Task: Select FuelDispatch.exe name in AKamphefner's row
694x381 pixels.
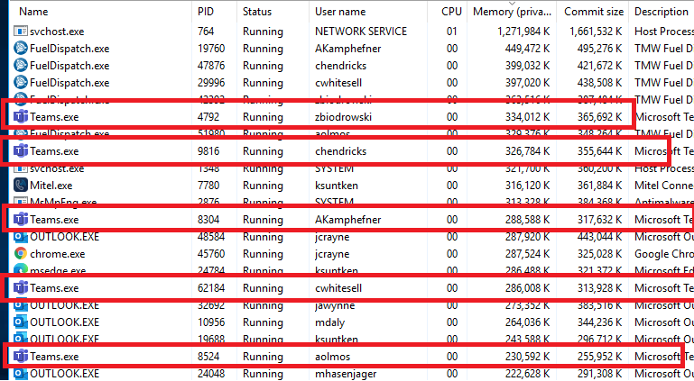Action: [x=69, y=49]
